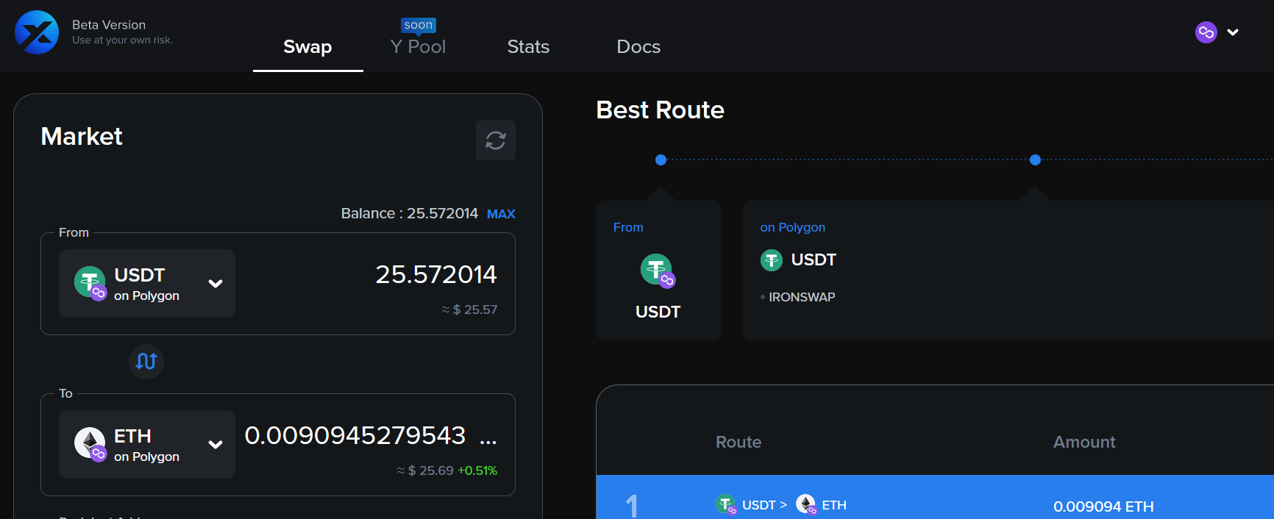
Task: Click the '≈ $ 25.57' value text
Action: (x=469, y=309)
